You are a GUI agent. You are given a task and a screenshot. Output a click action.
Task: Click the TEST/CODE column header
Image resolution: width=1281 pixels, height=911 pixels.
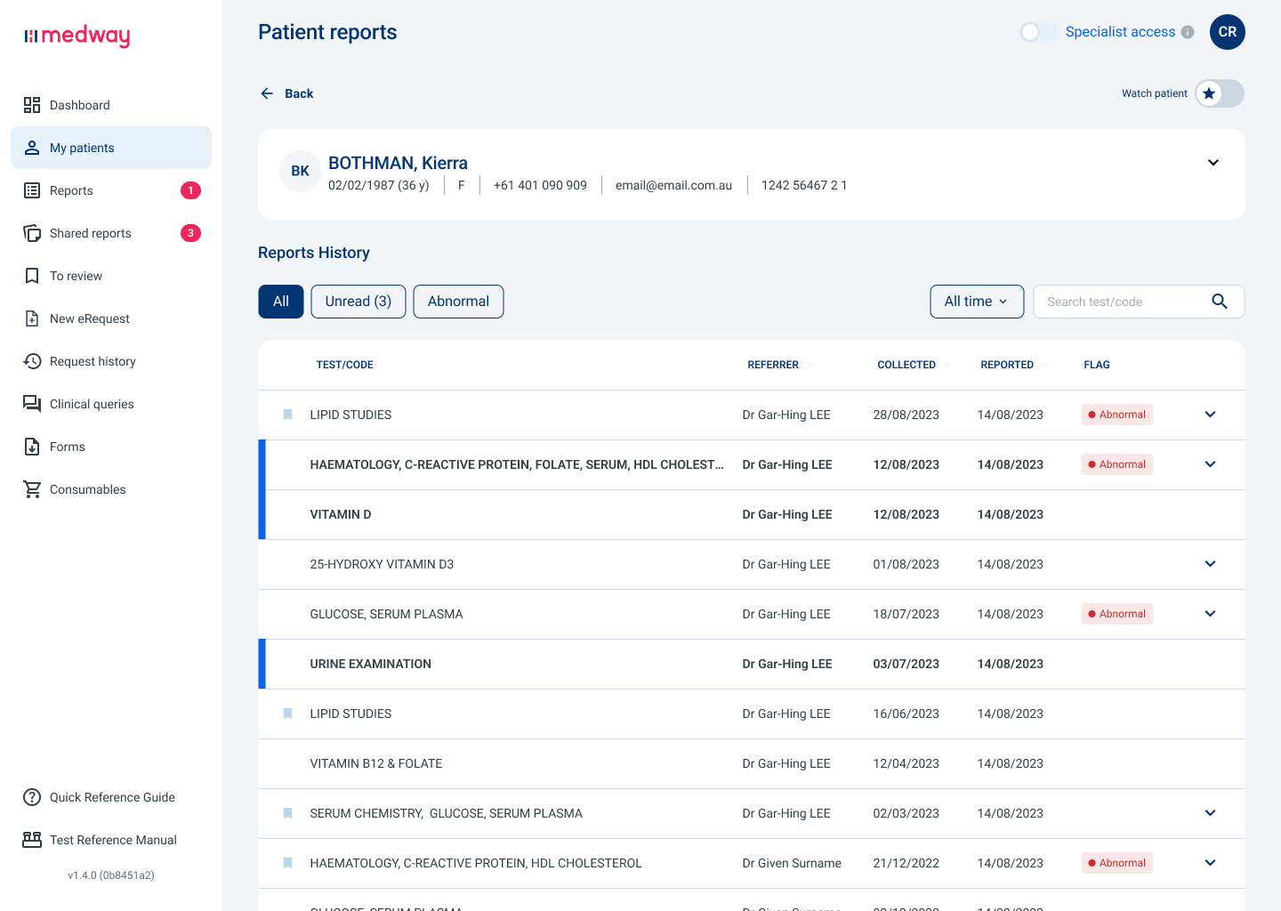pyautogui.click(x=344, y=365)
